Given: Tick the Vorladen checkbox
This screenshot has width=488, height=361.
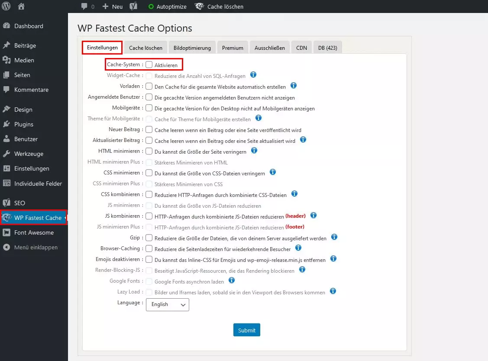Looking at the screenshot, I should [x=149, y=86].
